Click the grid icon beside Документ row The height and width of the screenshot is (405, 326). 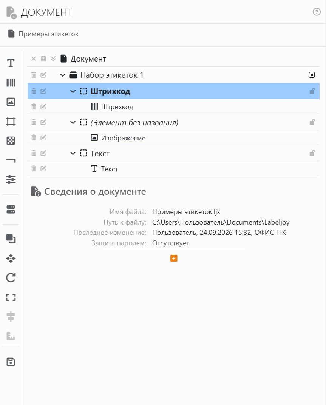(43, 59)
